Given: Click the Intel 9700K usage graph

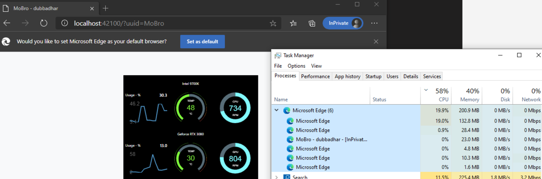Looking at the screenshot, I should [x=149, y=112].
